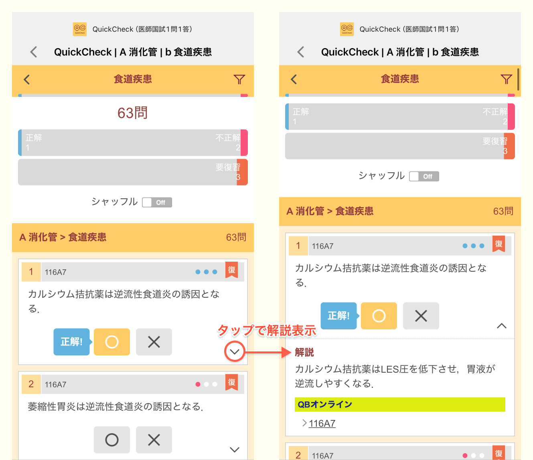Screen dimensions: 533x460
Task: Tap review bookmark on question 2, left screen
Action: [x=231, y=382]
